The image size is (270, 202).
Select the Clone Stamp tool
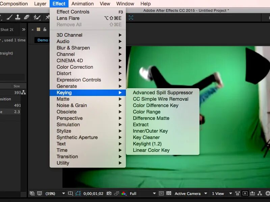click(18, 18)
